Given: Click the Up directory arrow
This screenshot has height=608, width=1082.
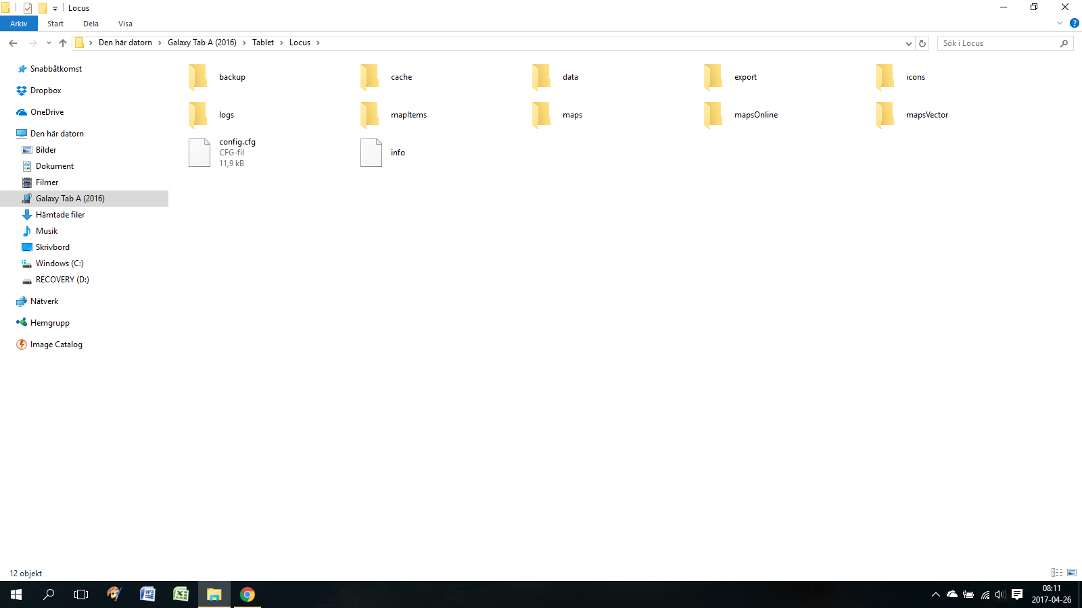Looking at the screenshot, I should (63, 43).
